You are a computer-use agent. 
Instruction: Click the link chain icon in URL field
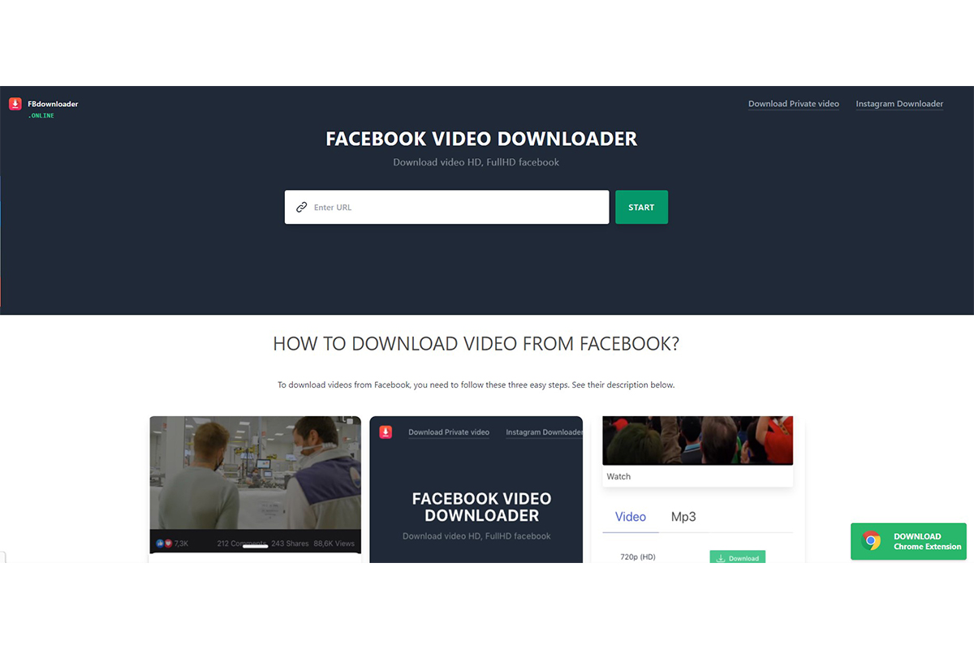(x=301, y=208)
